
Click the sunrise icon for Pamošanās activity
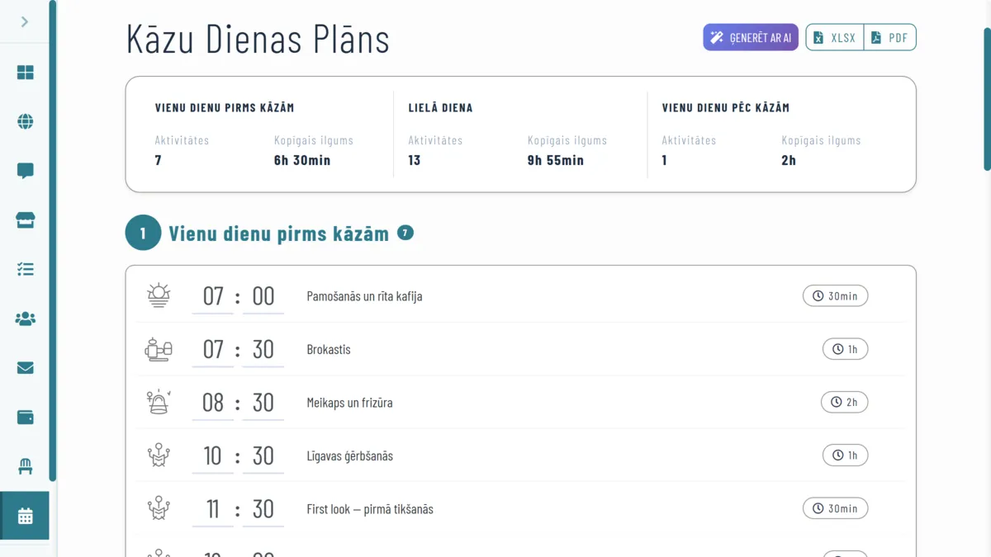159,295
